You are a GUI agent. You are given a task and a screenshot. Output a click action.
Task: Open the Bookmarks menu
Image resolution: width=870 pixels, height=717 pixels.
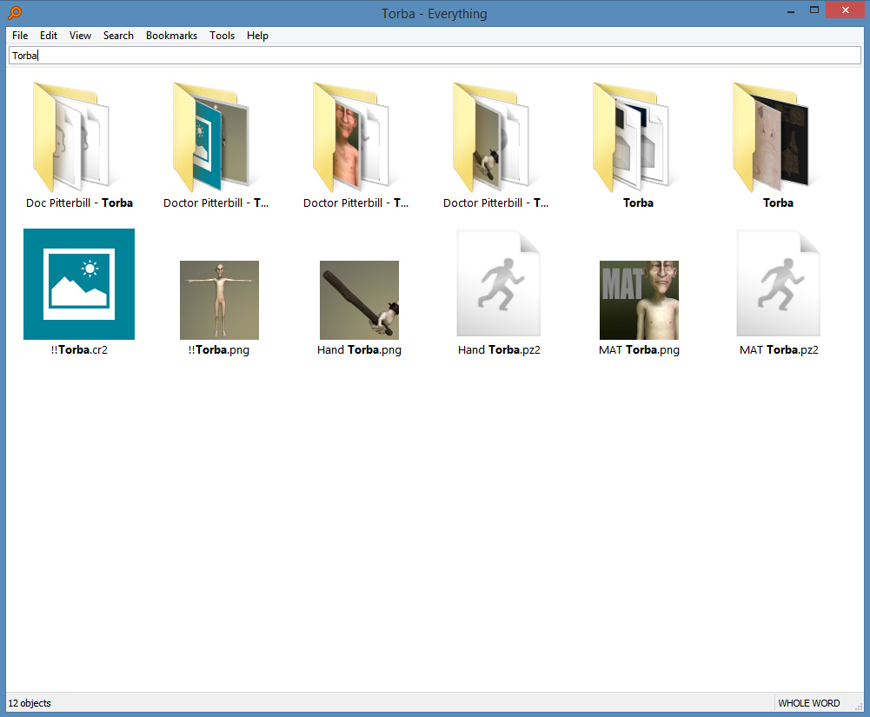pyautogui.click(x=171, y=36)
